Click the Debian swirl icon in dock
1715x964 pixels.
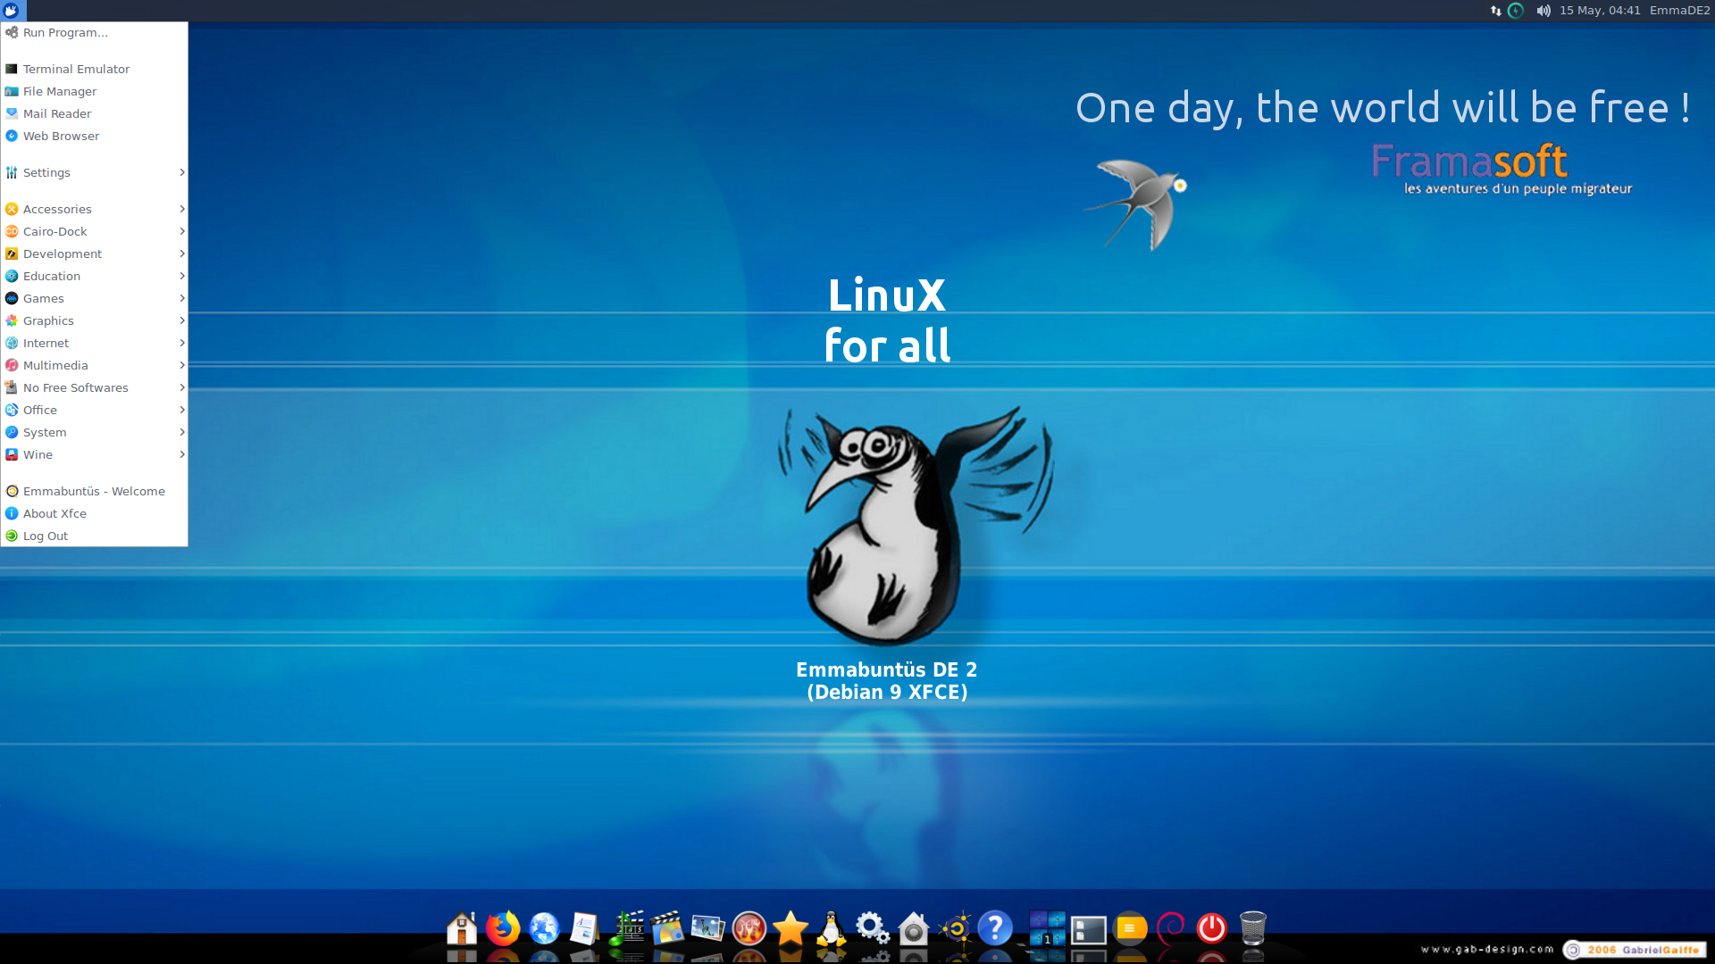click(1171, 928)
